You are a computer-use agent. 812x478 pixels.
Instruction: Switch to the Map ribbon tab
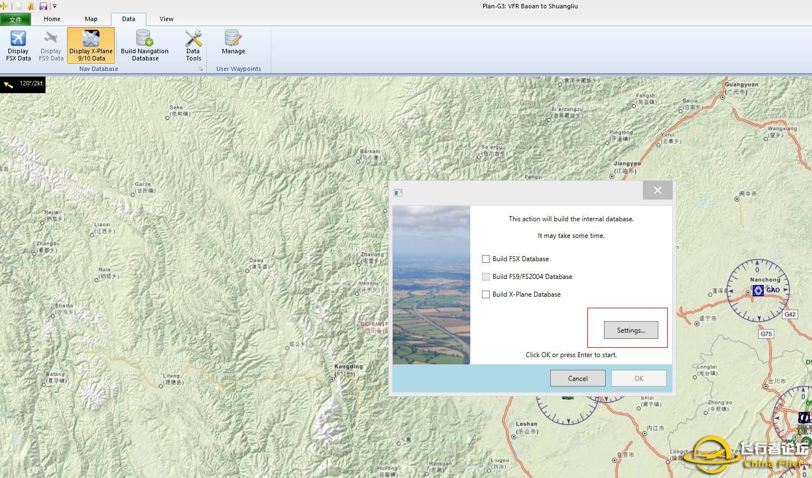tap(91, 19)
